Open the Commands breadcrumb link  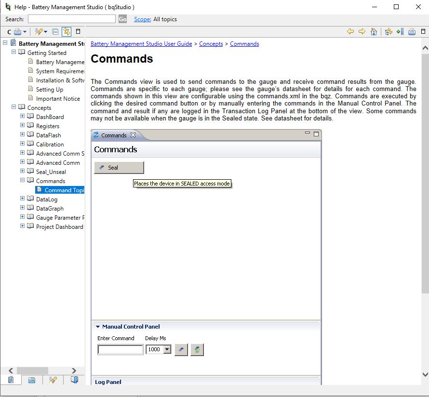coord(244,44)
